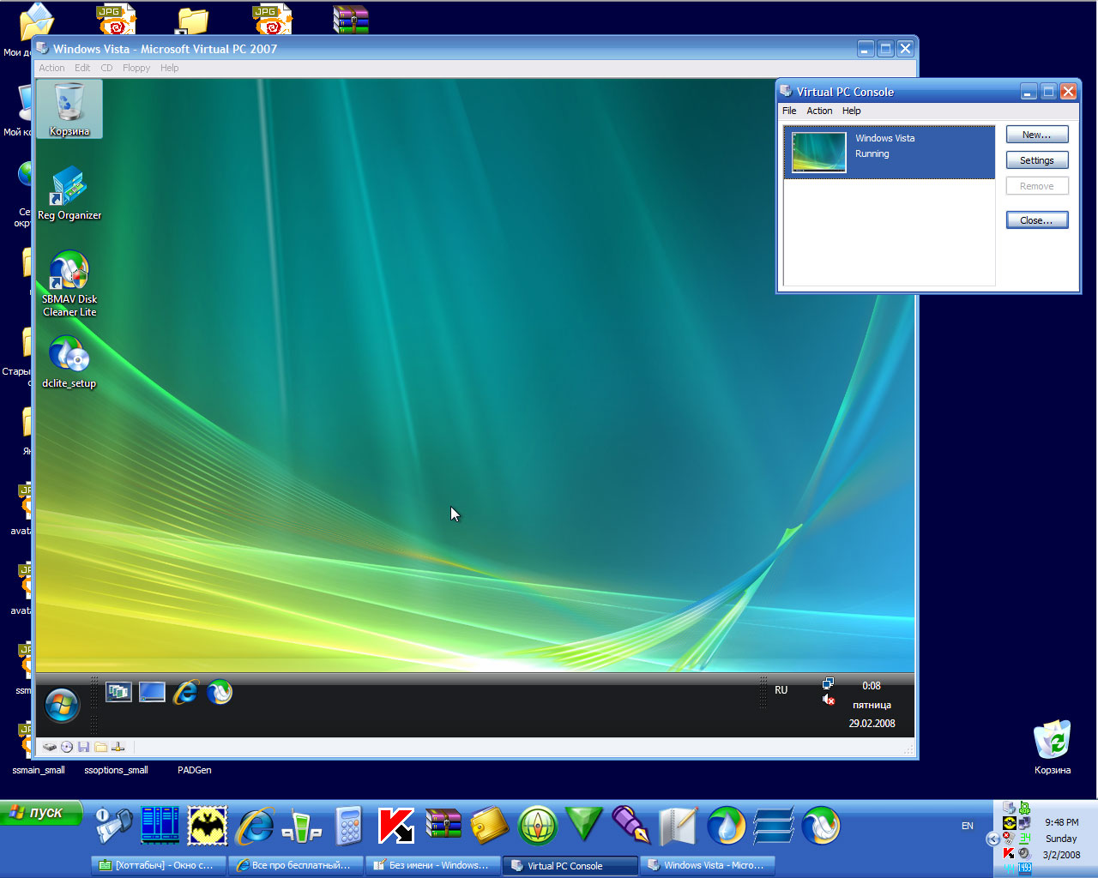Switch to Хоттабыч taskbar window
Screen dimensions: 1098x878
pyautogui.click(x=159, y=865)
